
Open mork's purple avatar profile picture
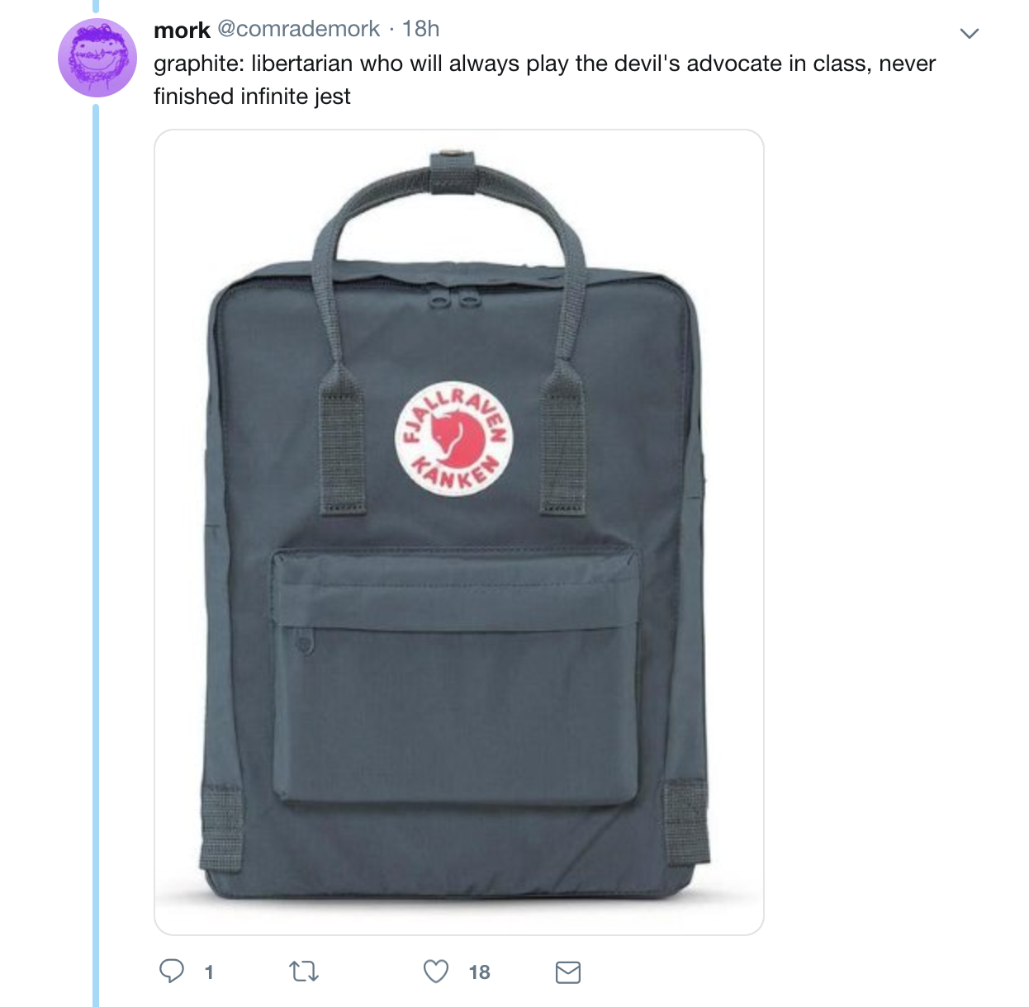coord(97,59)
